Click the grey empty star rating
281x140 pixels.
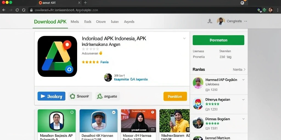(x=90, y=49)
